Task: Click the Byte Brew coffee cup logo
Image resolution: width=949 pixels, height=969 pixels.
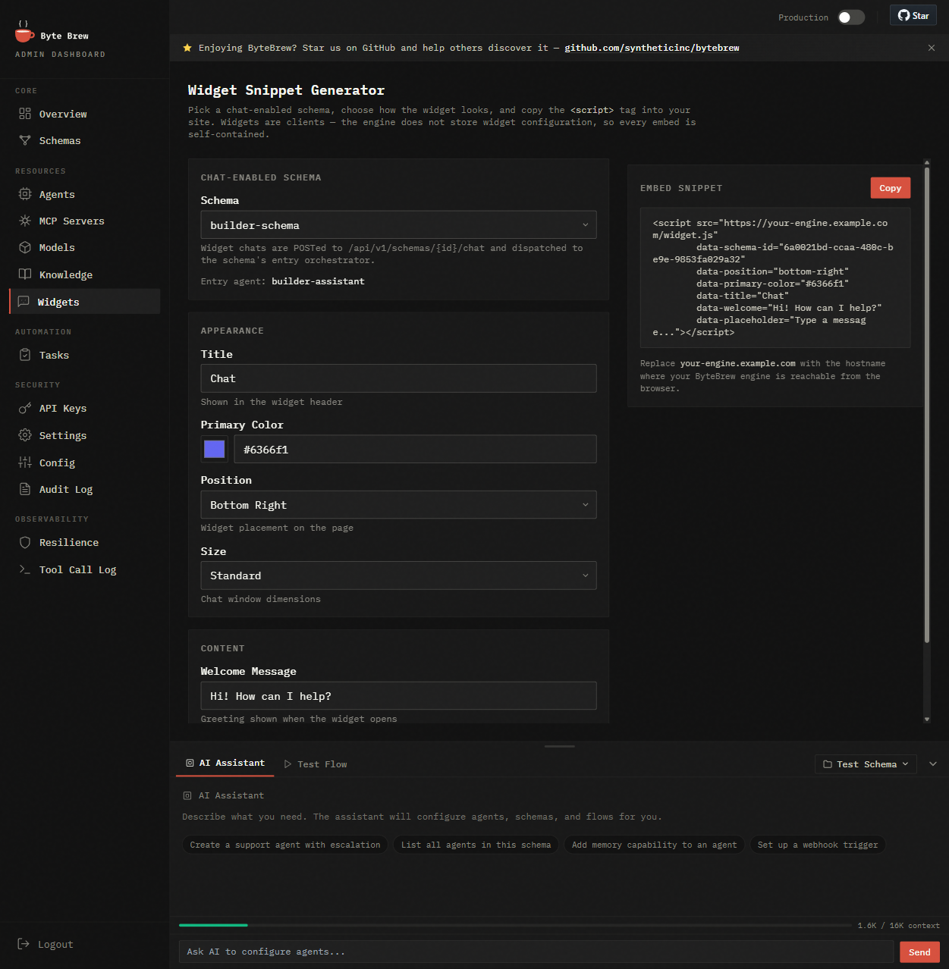Action: tap(24, 32)
